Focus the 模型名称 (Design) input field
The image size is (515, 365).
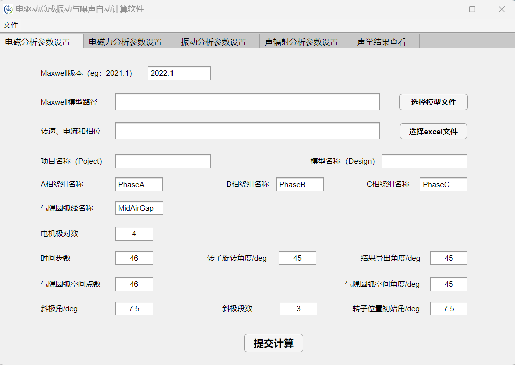(424, 161)
